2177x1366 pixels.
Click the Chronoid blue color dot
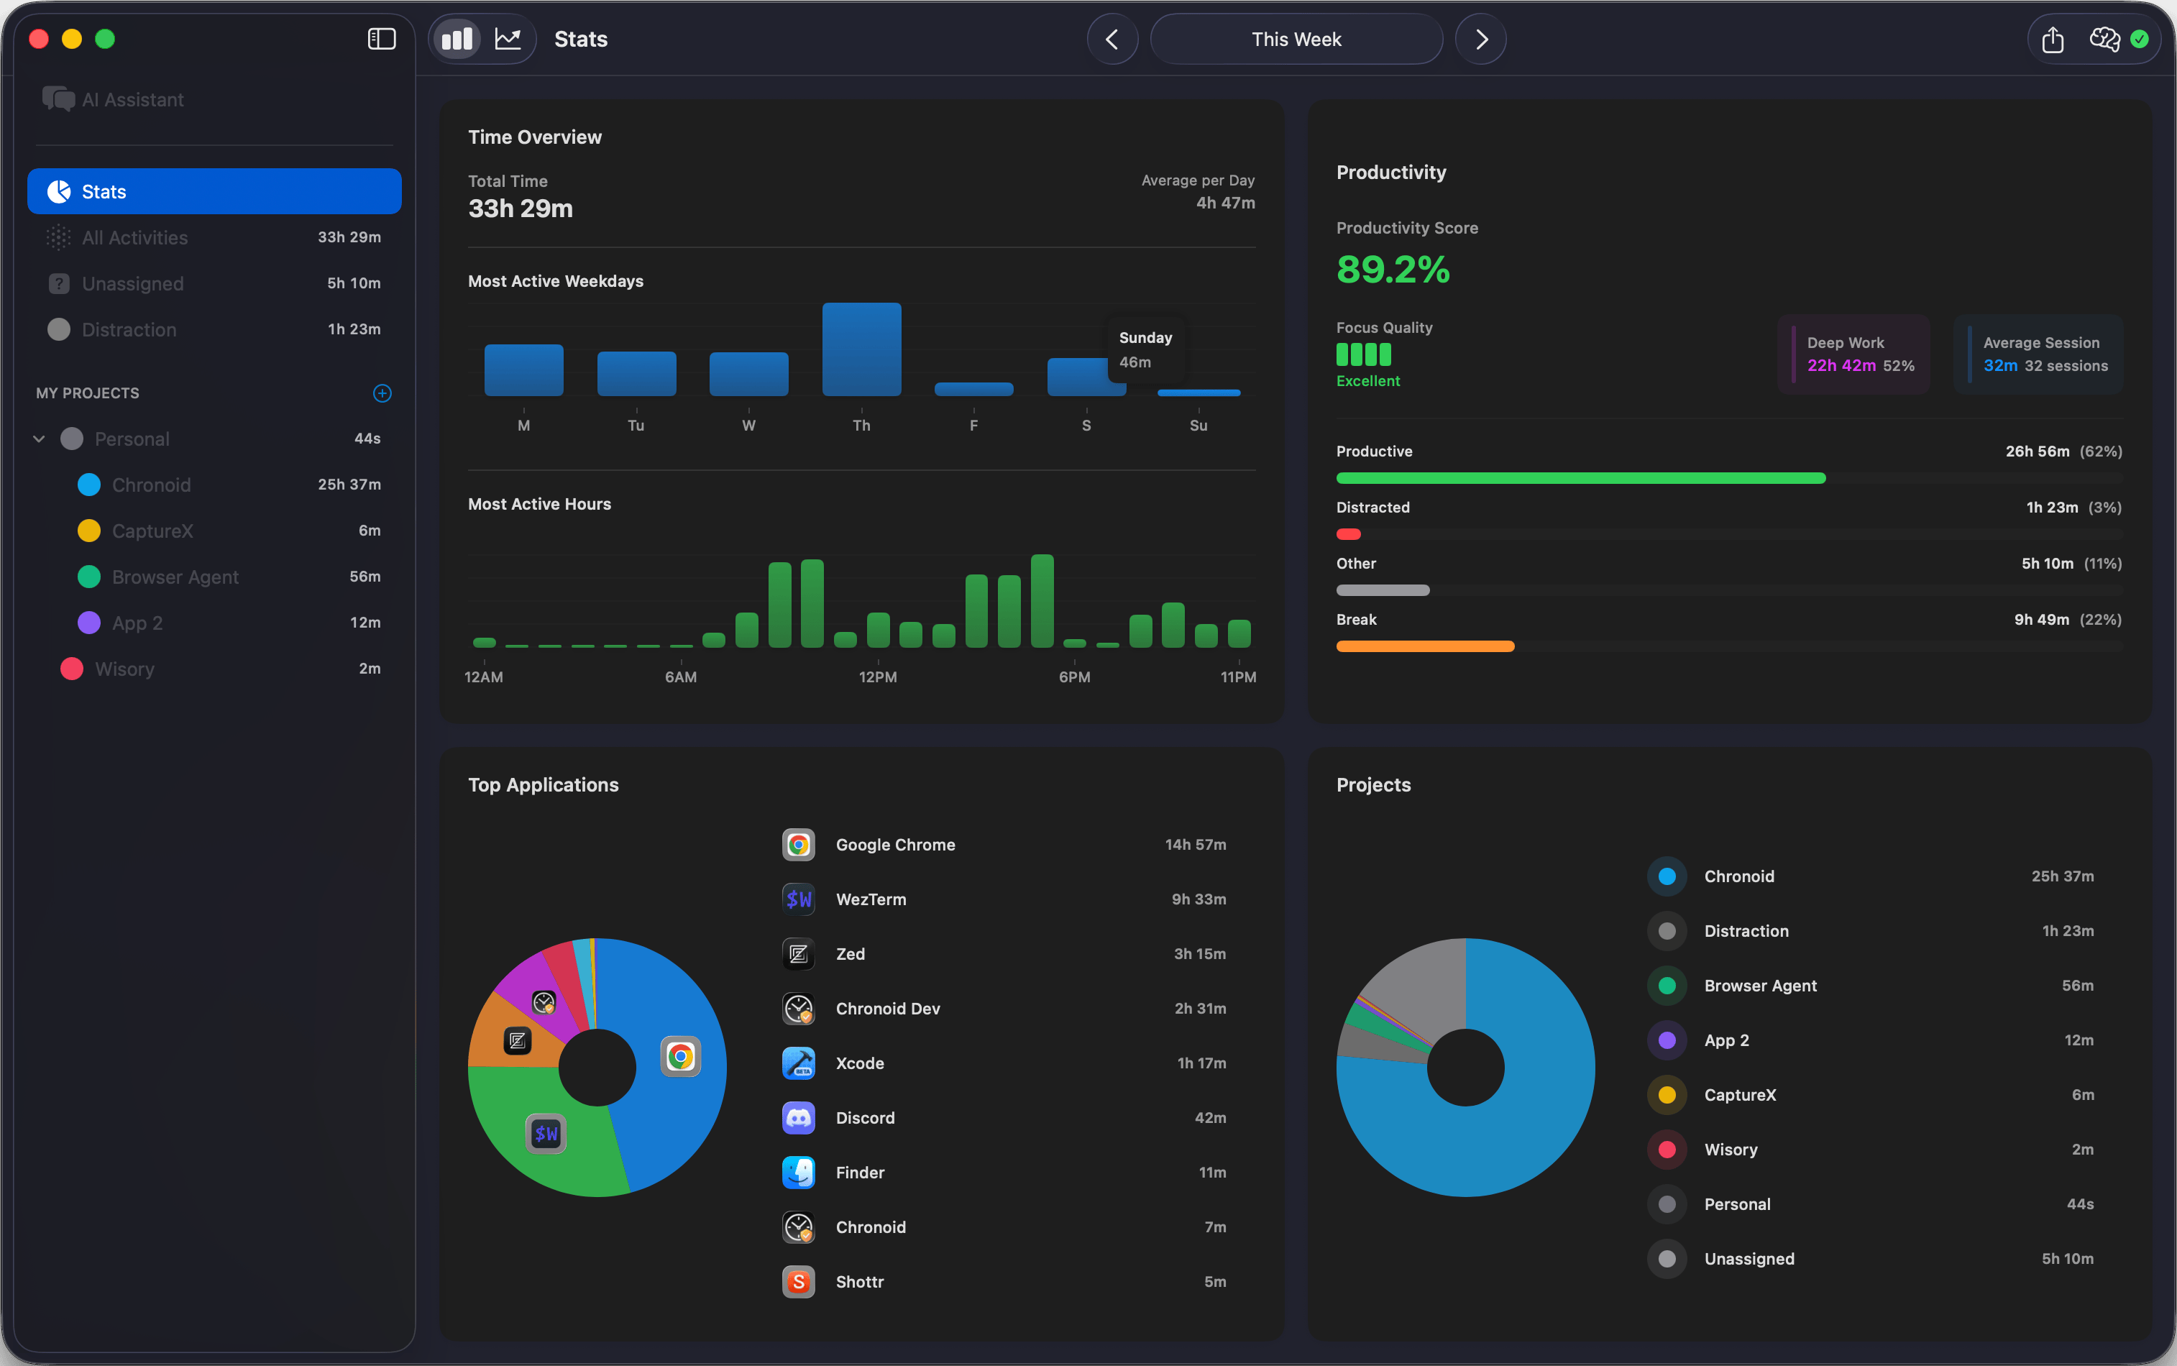point(88,485)
